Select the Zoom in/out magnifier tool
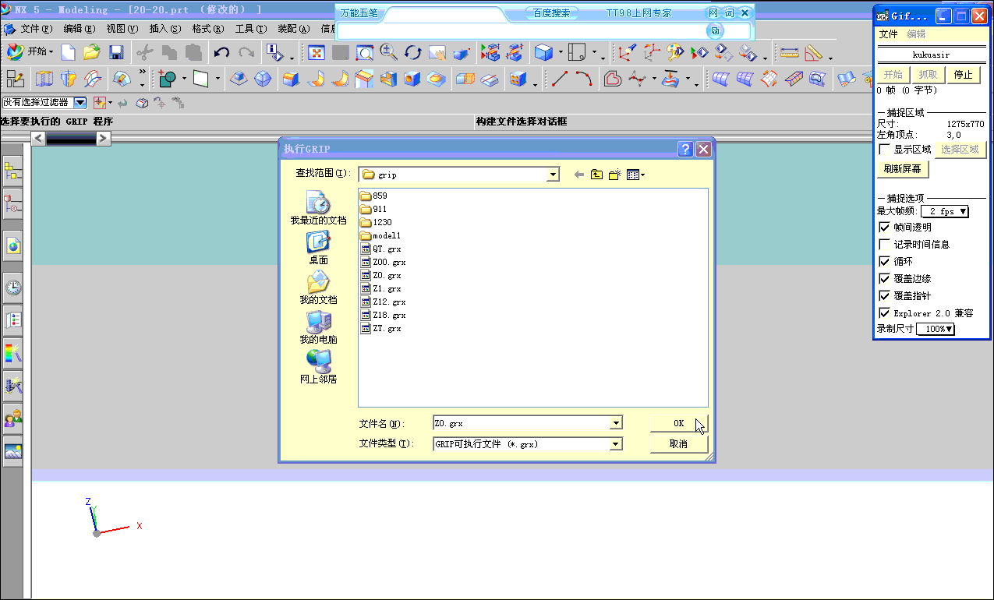 click(388, 52)
